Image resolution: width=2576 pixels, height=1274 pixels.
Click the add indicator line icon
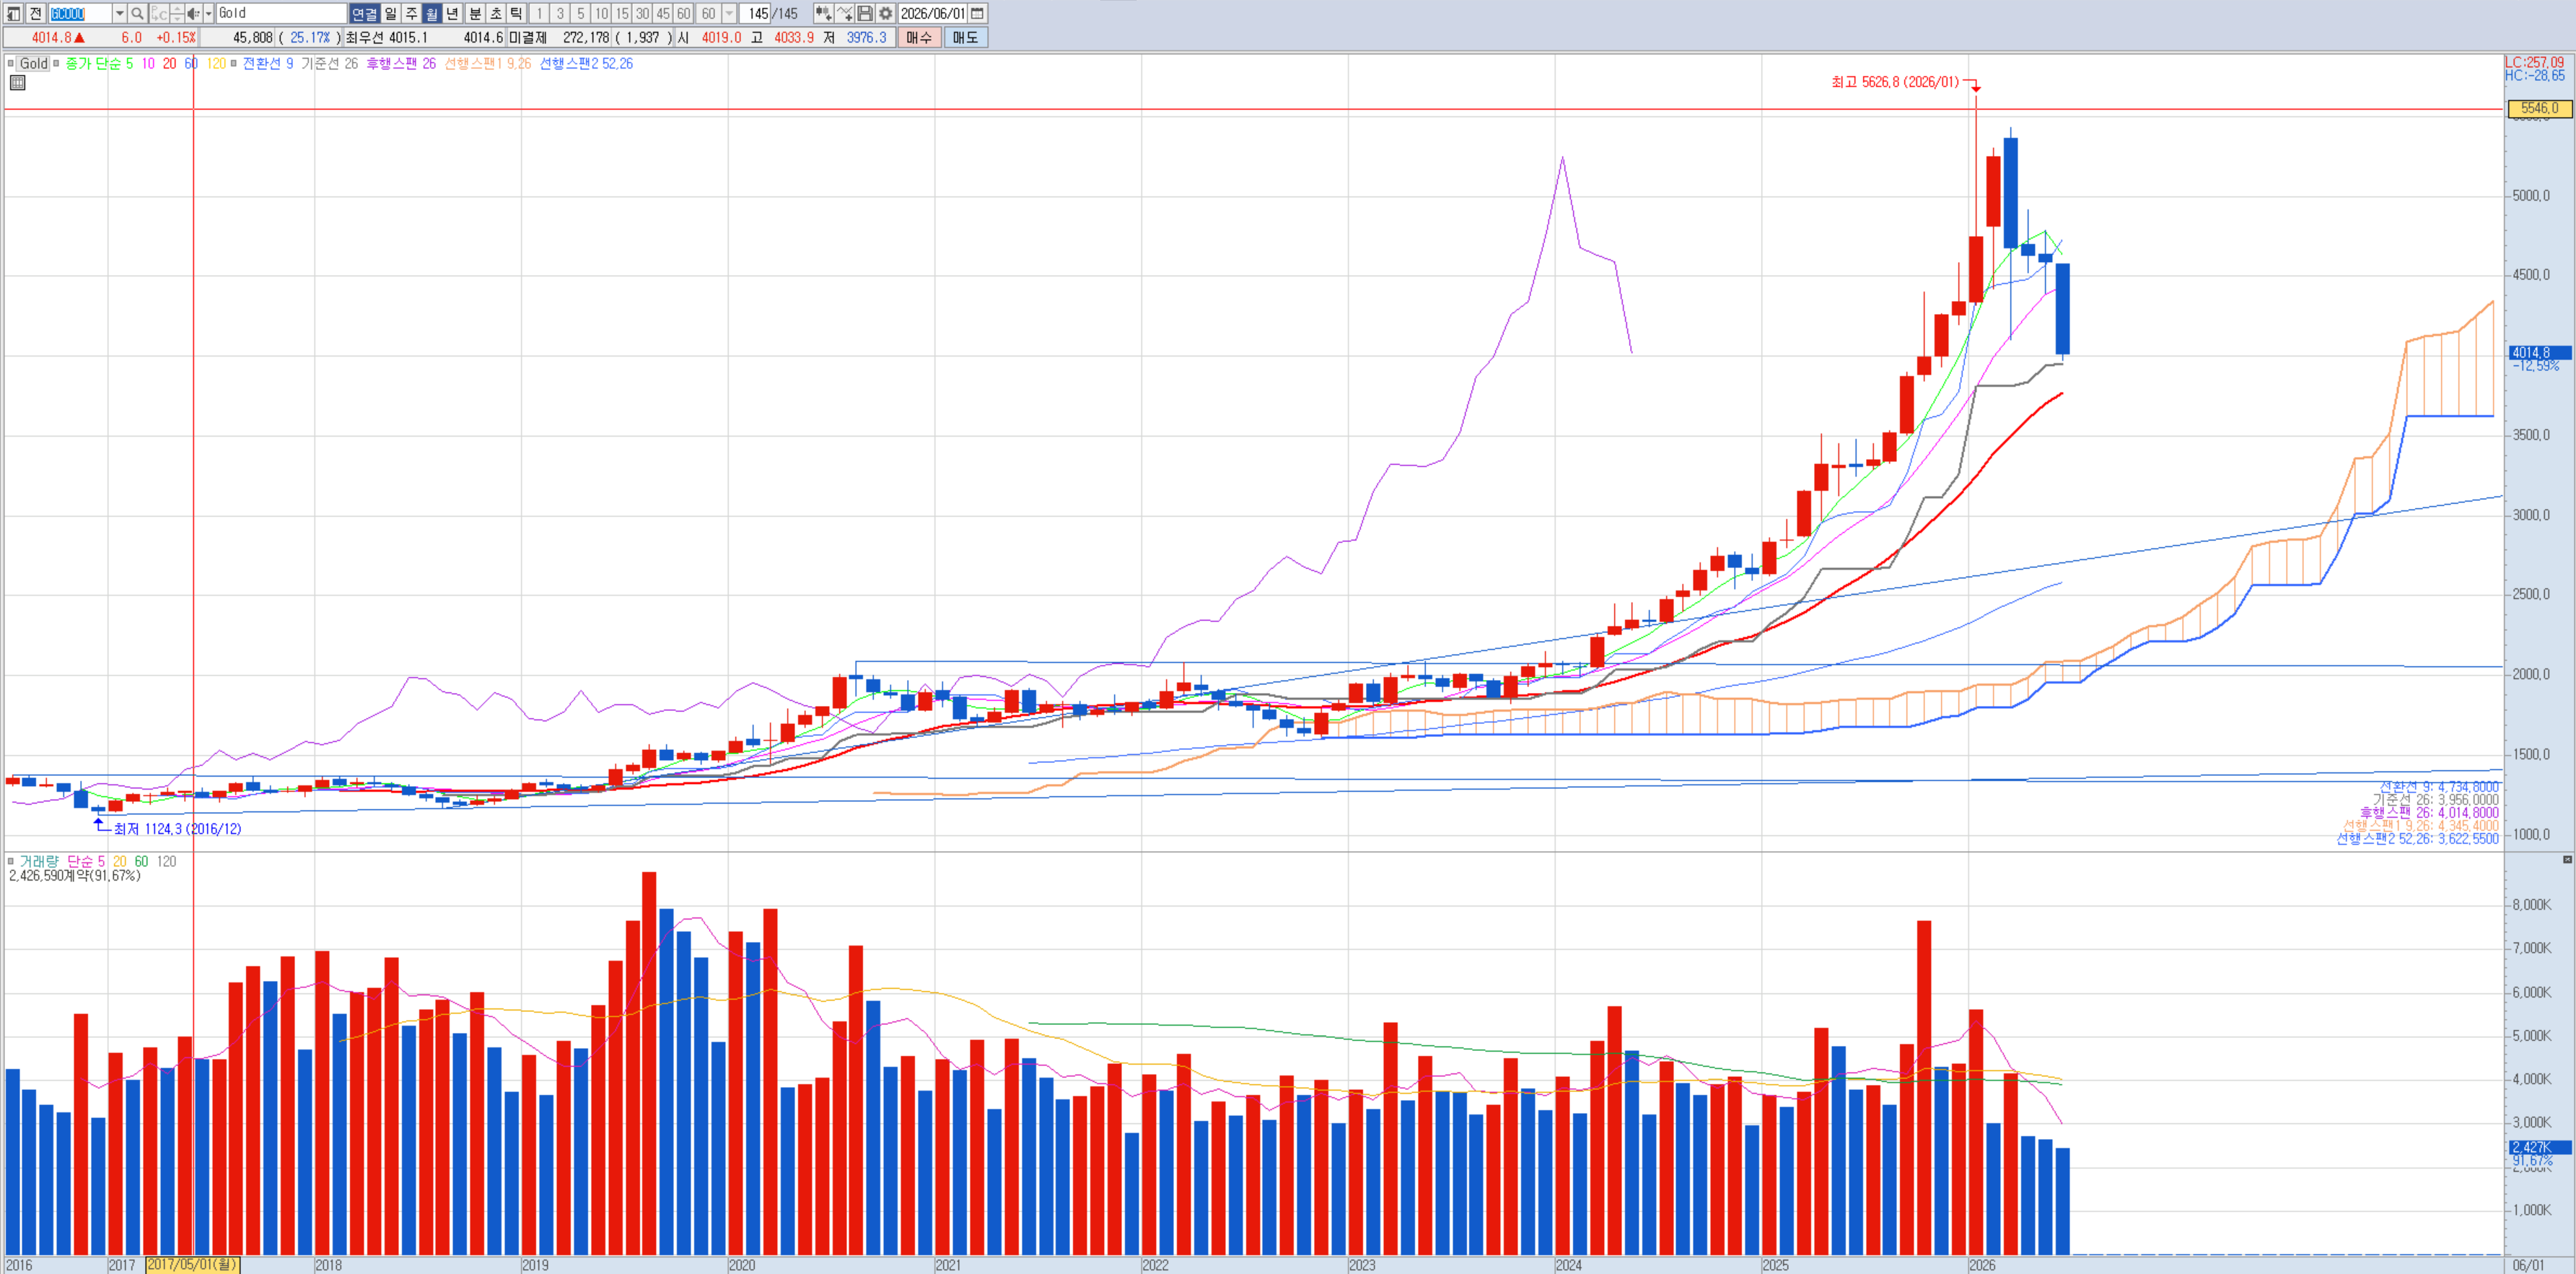click(845, 13)
